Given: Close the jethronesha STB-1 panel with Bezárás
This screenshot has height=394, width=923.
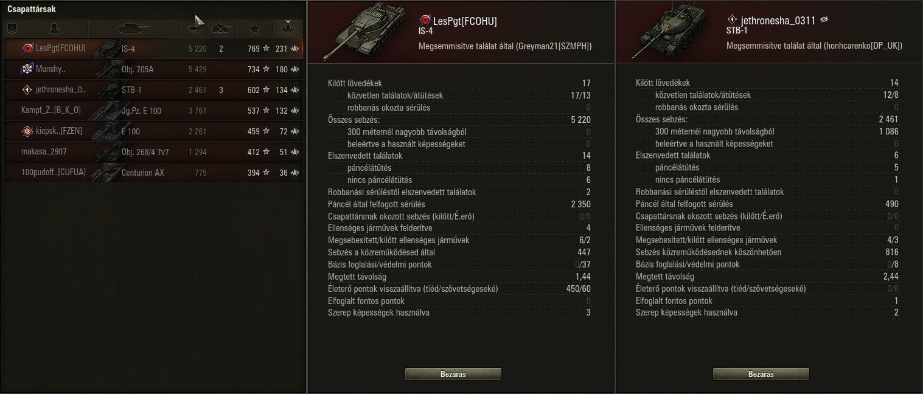Looking at the screenshot, I should pos(761,374).
